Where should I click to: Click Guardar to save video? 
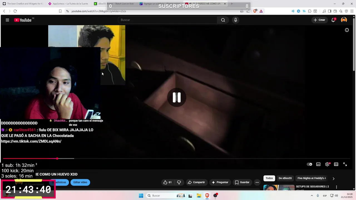coord(242,182)
